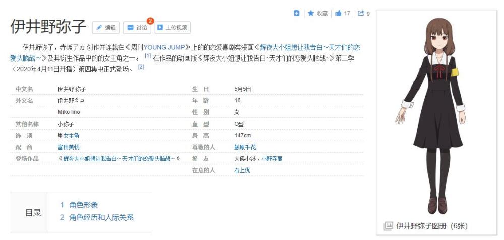Click the share arrow icon

pyautogui.click(x=361, y=13)
